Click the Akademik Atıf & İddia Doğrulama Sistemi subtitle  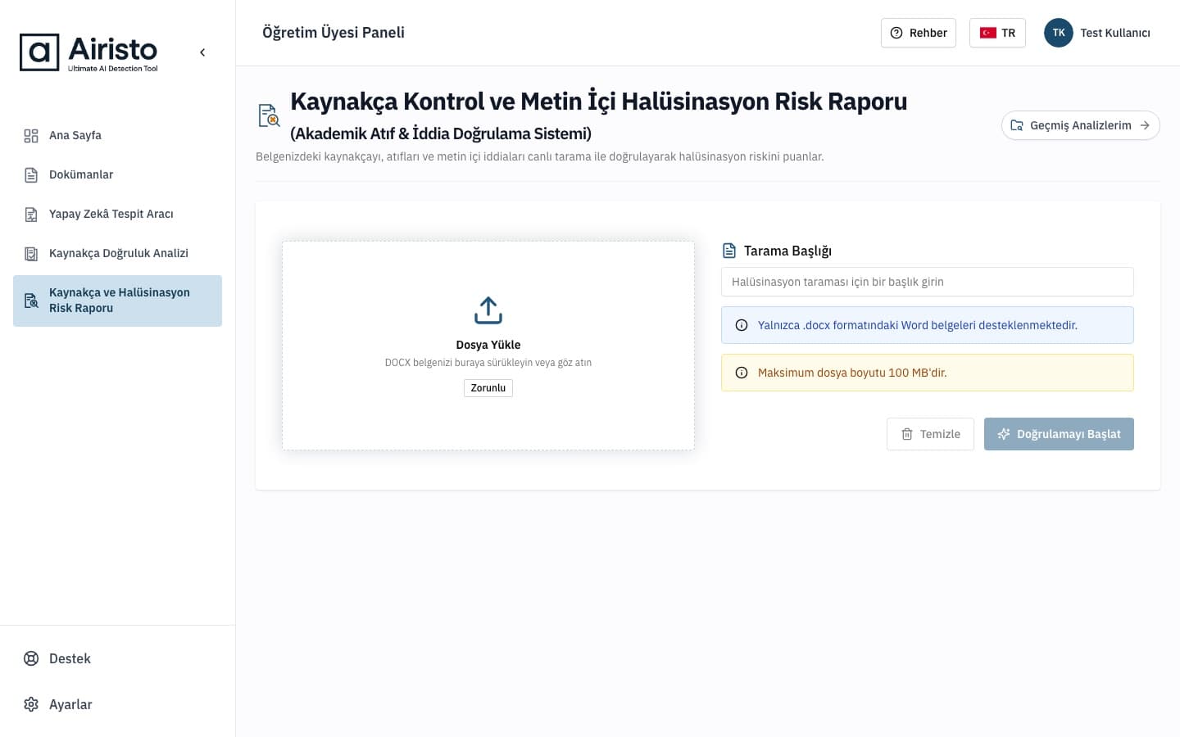[x=441, y=133]
